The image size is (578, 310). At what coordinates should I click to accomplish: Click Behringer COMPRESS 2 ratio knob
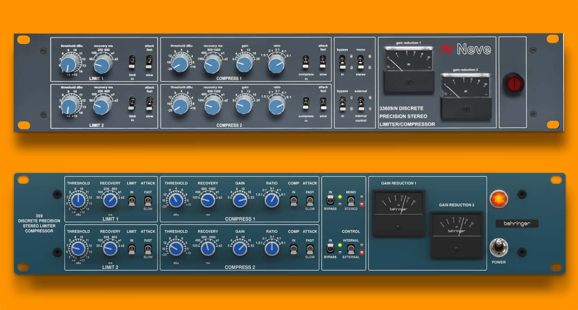click(x=272, y=249)
